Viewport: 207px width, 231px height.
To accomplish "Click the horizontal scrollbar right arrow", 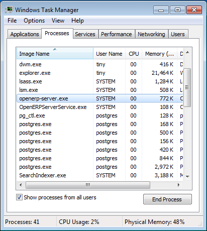I will coord(179,185).
